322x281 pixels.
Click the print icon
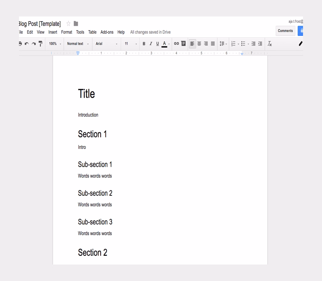[20, 44]
